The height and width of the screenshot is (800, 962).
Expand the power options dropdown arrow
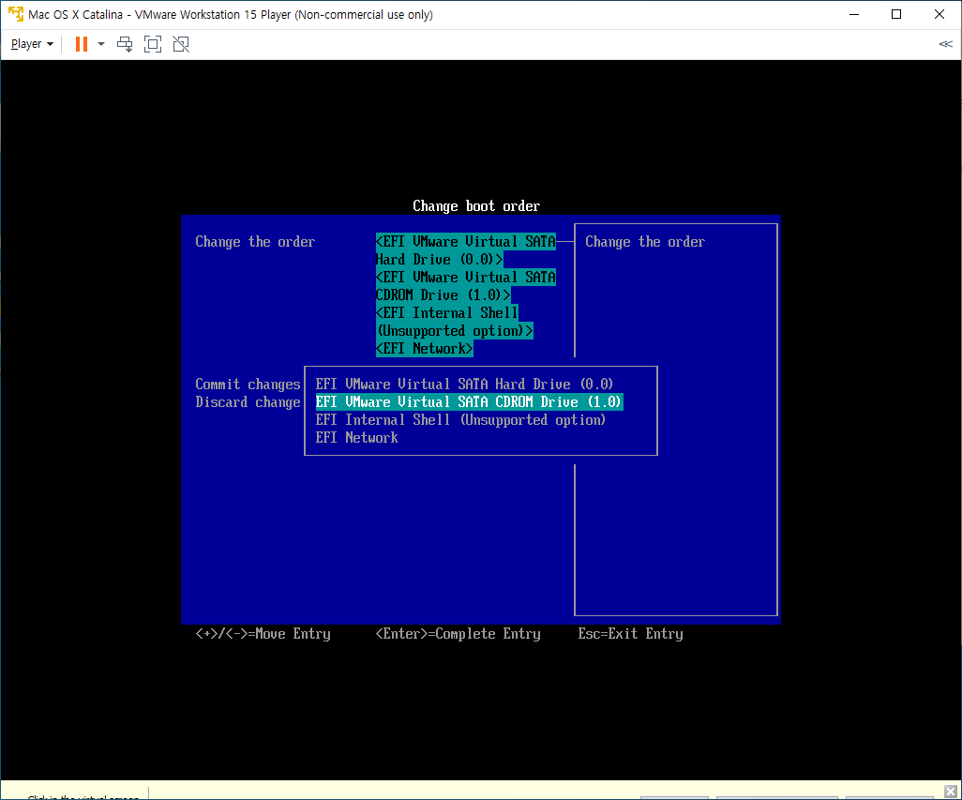point(101,44)
